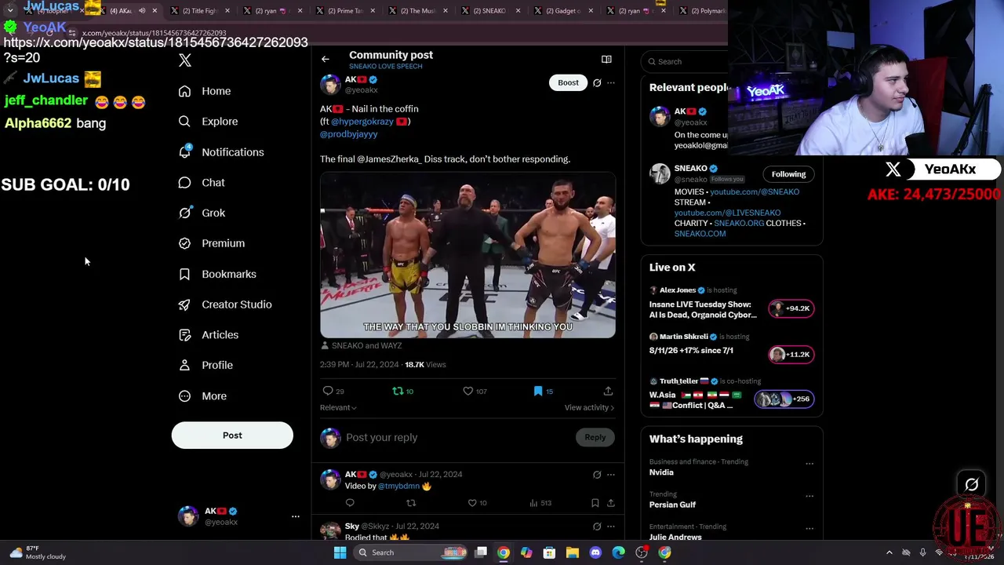
Task: Open the @tmybdmn mention link
Action: (399, 487)
